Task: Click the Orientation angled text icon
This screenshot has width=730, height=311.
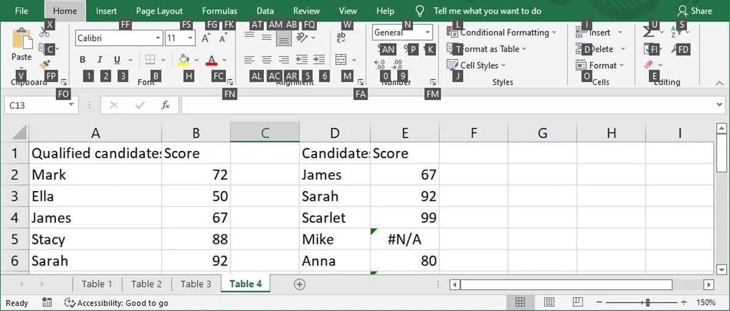Action: click(x=302, y=38)
